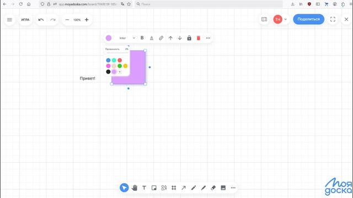Screen dimensions: 353x198
Task: Click the fill color circle in toolbar
Action: pos(109,38)
